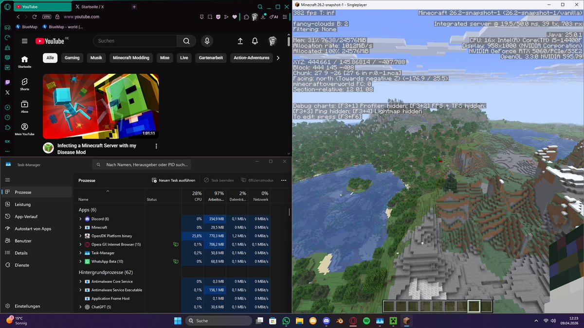The width and height of the screenshot is (584, 328).
Task: Open YouTube notifications bell
Action: (255, 41)
